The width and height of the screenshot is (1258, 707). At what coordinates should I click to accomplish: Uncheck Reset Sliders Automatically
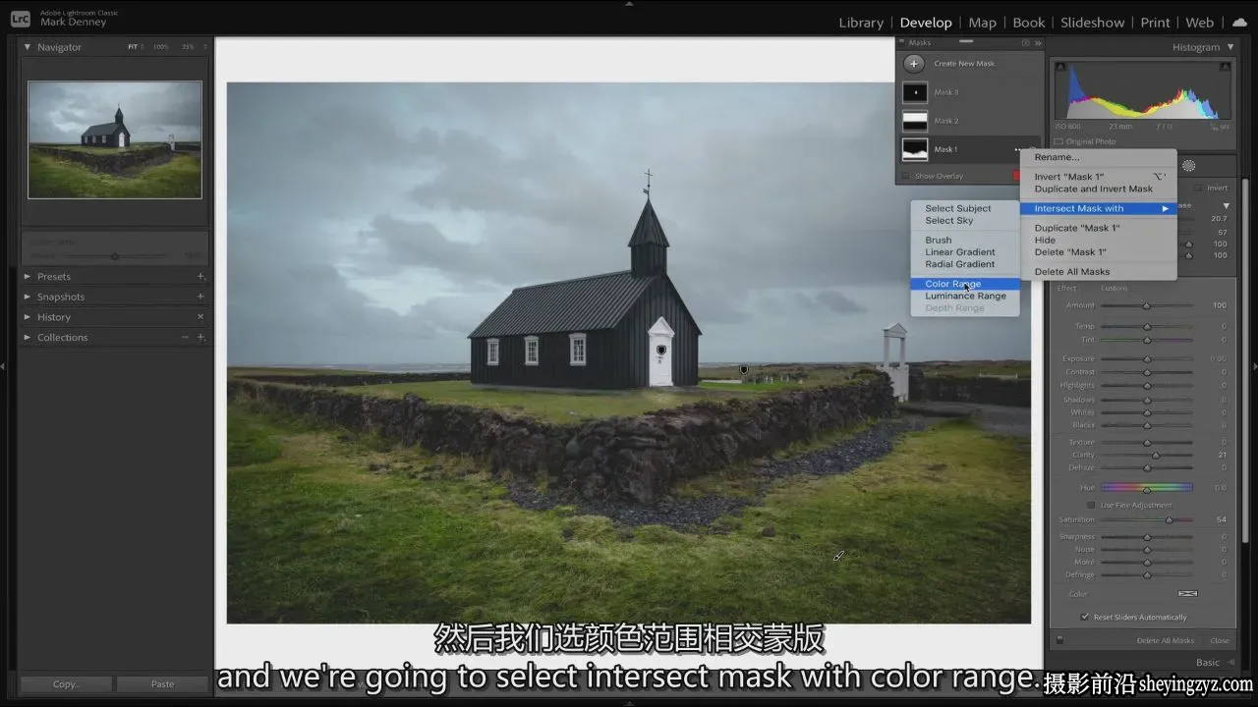coord(1085,618)
